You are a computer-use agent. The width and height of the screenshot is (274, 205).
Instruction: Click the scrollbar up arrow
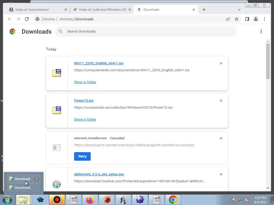point(268,41)
